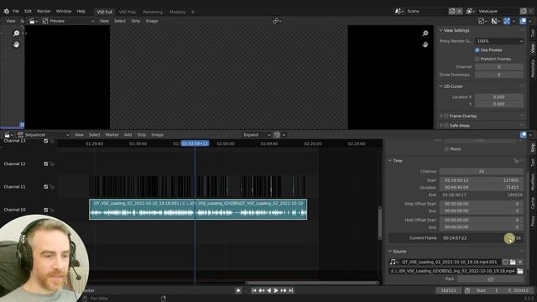Enable Frame Overlay checkbox
Viewport: 537px width, 302px height.
click(446, 116)
